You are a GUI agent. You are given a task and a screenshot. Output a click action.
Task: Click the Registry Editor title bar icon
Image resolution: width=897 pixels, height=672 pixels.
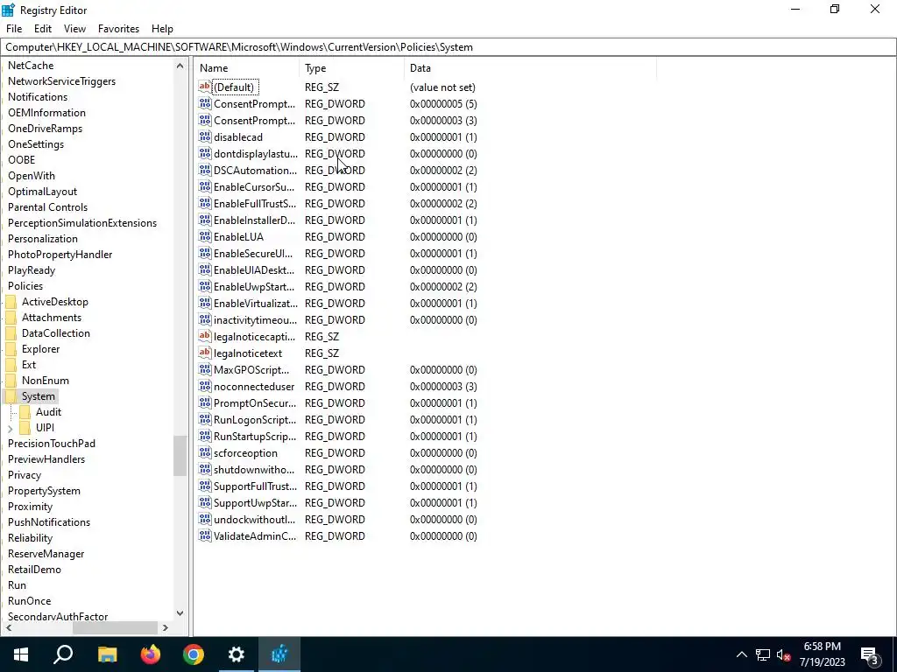tap(8, 10)
